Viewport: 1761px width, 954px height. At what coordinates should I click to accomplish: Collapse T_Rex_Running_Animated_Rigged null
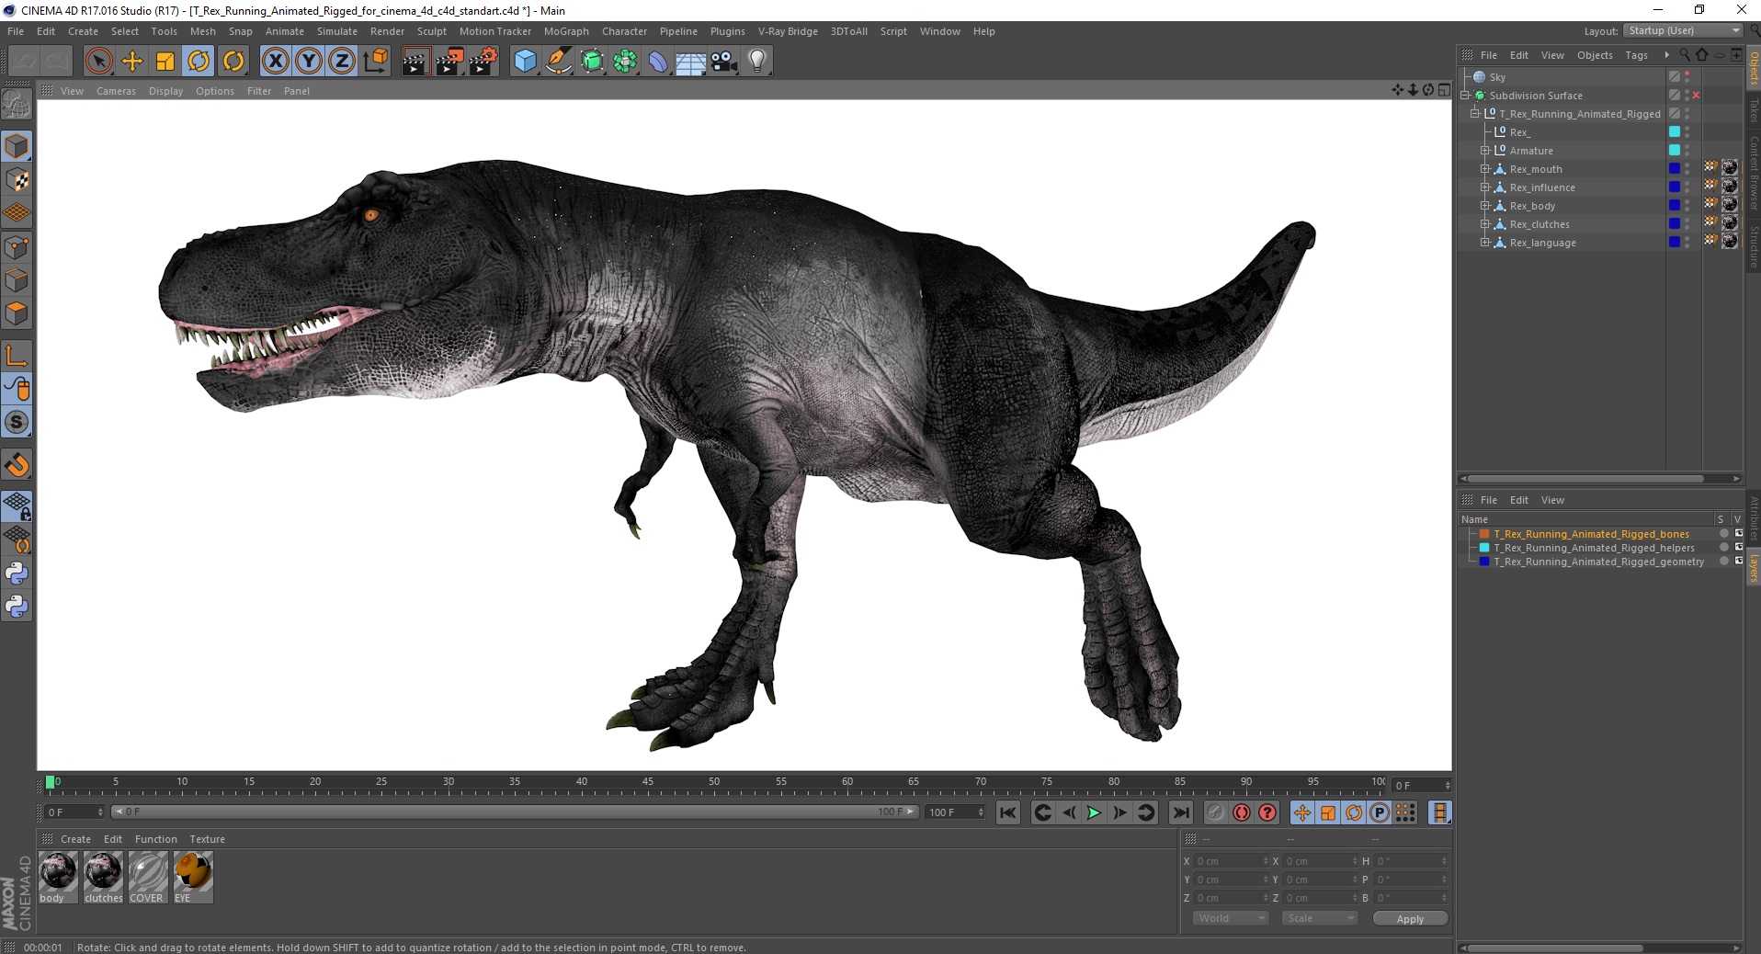[1474, 114]
